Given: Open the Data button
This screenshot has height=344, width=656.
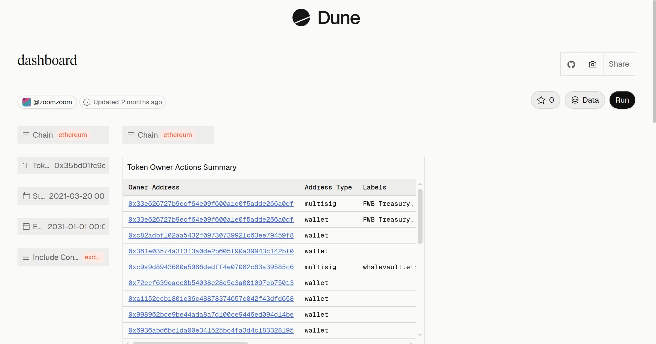Looking at the screenshot, I should pyautogui.click(x=585, y=100).
